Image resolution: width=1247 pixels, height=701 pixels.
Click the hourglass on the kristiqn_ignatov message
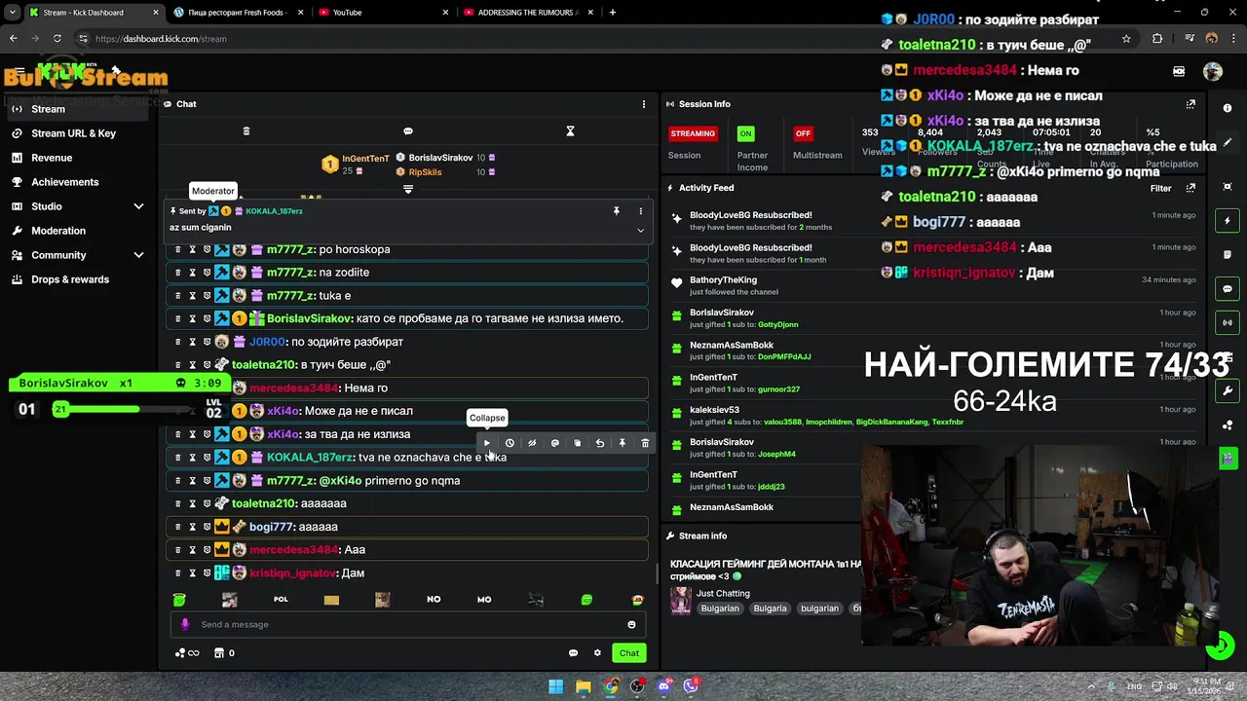[x=192, y=573]
